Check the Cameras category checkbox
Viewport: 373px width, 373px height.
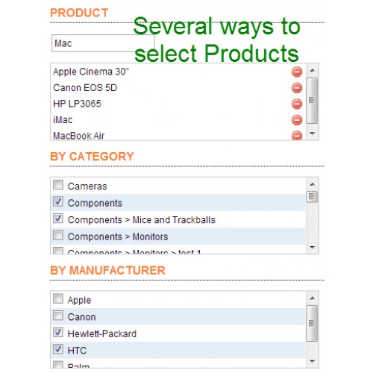(x=58, y=185)
